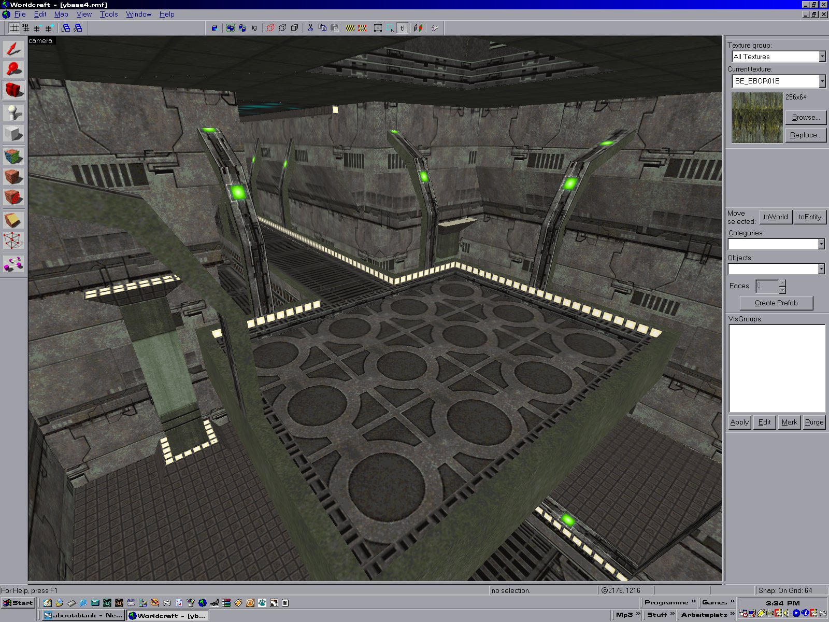Image resolution: width=829 pixels, height=622 pixels.
Task: Click the Create Prefab button
Action: coord(776,303)
